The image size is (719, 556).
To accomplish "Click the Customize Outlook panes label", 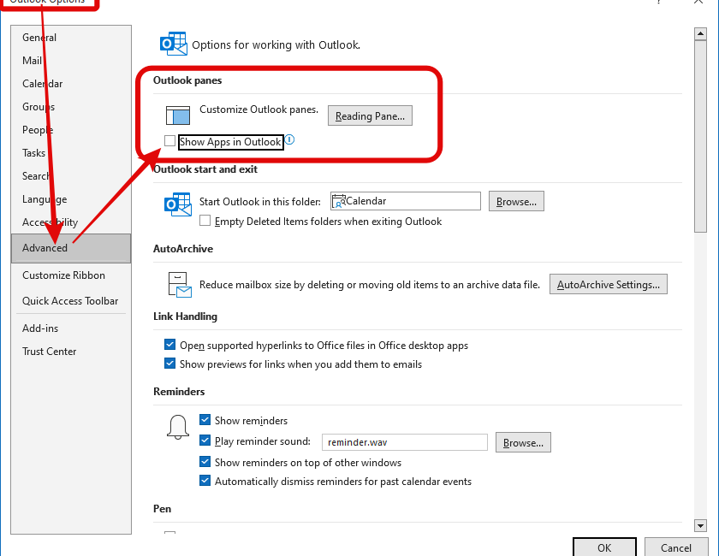I will [x=258, y=109].
